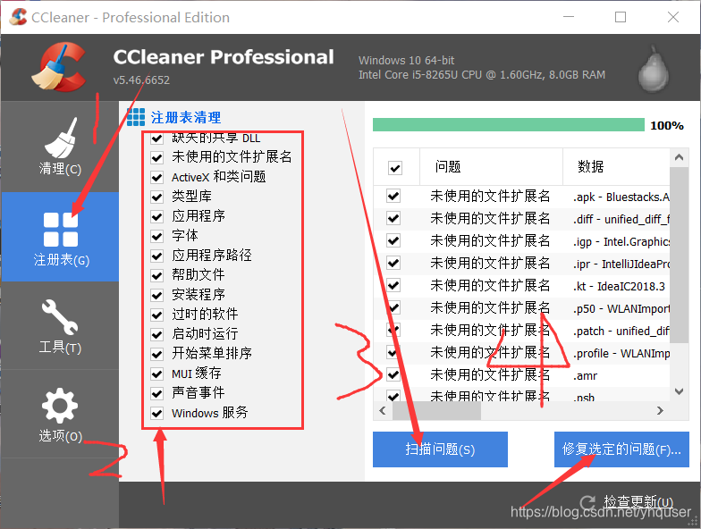Click the CCleaner logo in header

click(x=58, y=67)
